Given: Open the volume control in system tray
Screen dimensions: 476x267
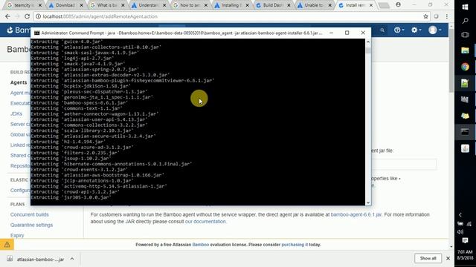Looking at the screenshot, I should point(460,232).
